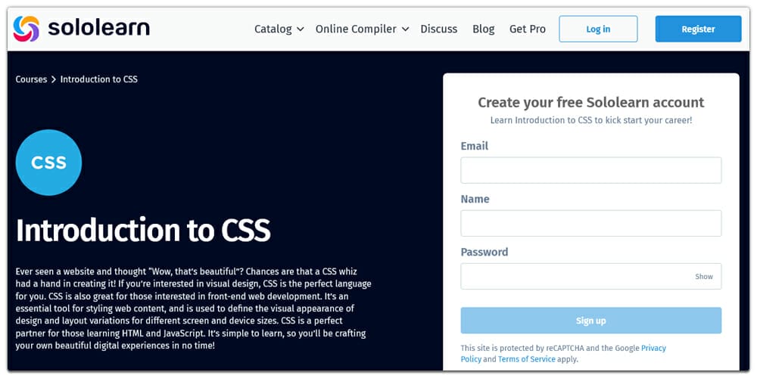
Task: Click into the Name text field
Action: pyautogui.click(x=590, y=223)
